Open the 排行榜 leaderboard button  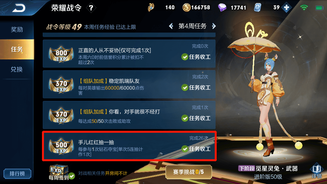pos(17,173)
